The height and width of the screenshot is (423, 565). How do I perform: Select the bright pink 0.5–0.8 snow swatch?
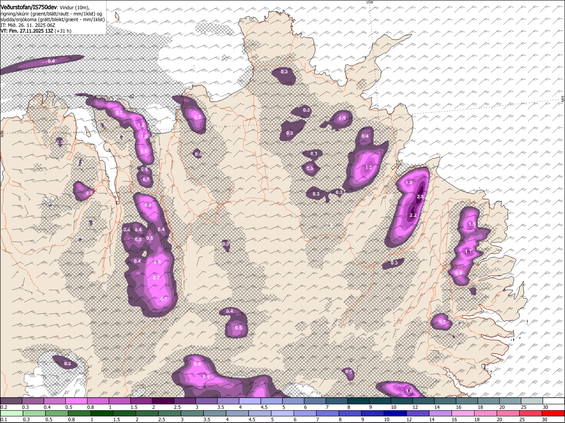76,401
